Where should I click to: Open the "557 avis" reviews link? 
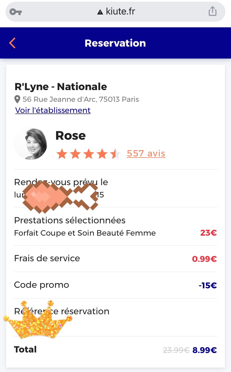coord(146,153)
